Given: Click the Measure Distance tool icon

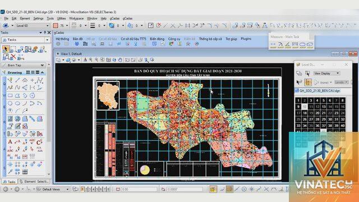Looking at the screenshot, I should [273, 45].
